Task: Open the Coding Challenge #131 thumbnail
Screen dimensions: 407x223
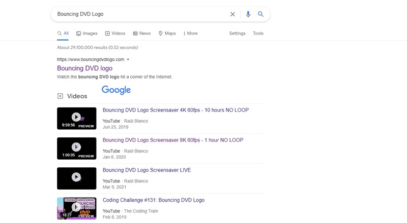Action: click(76, 208)
